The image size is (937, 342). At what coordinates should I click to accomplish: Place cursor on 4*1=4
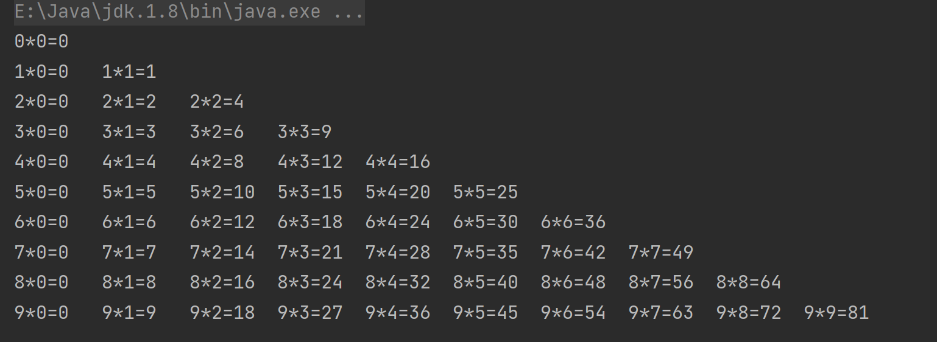(129, 162)
